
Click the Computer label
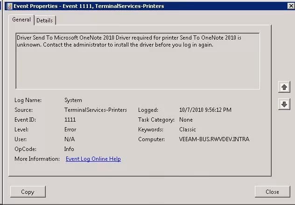(151, 139)
